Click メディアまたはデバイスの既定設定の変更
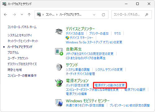 coord(90,54)
